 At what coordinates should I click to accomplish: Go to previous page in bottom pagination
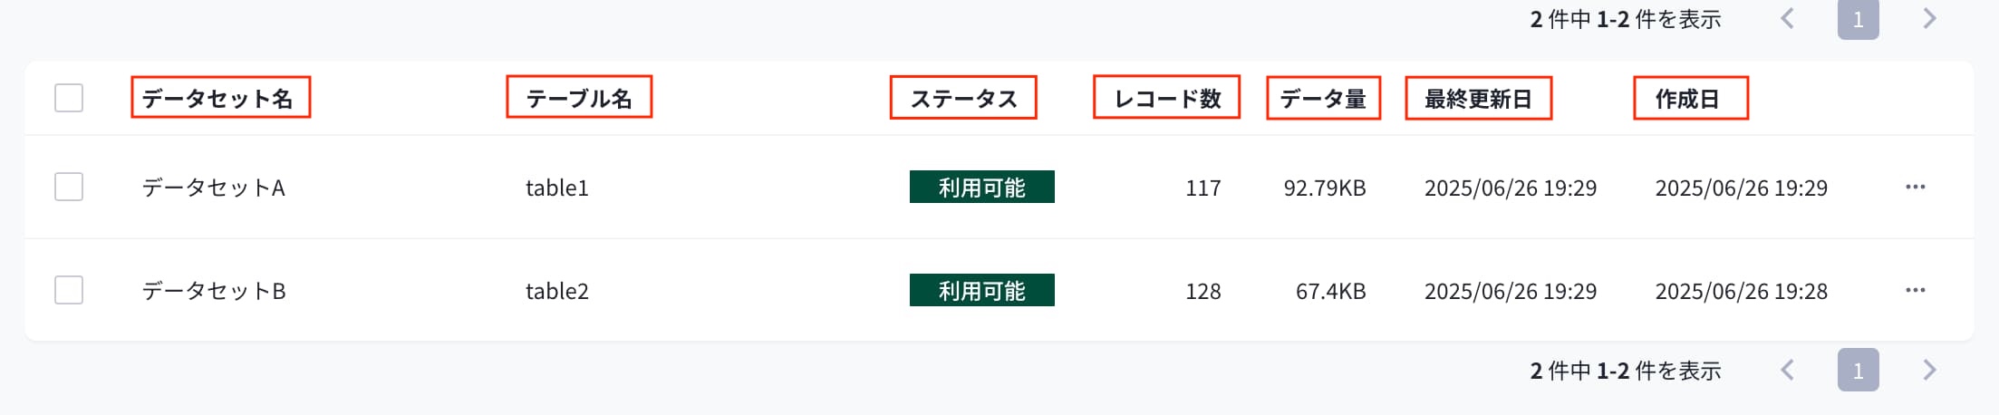click(1788, 370)
